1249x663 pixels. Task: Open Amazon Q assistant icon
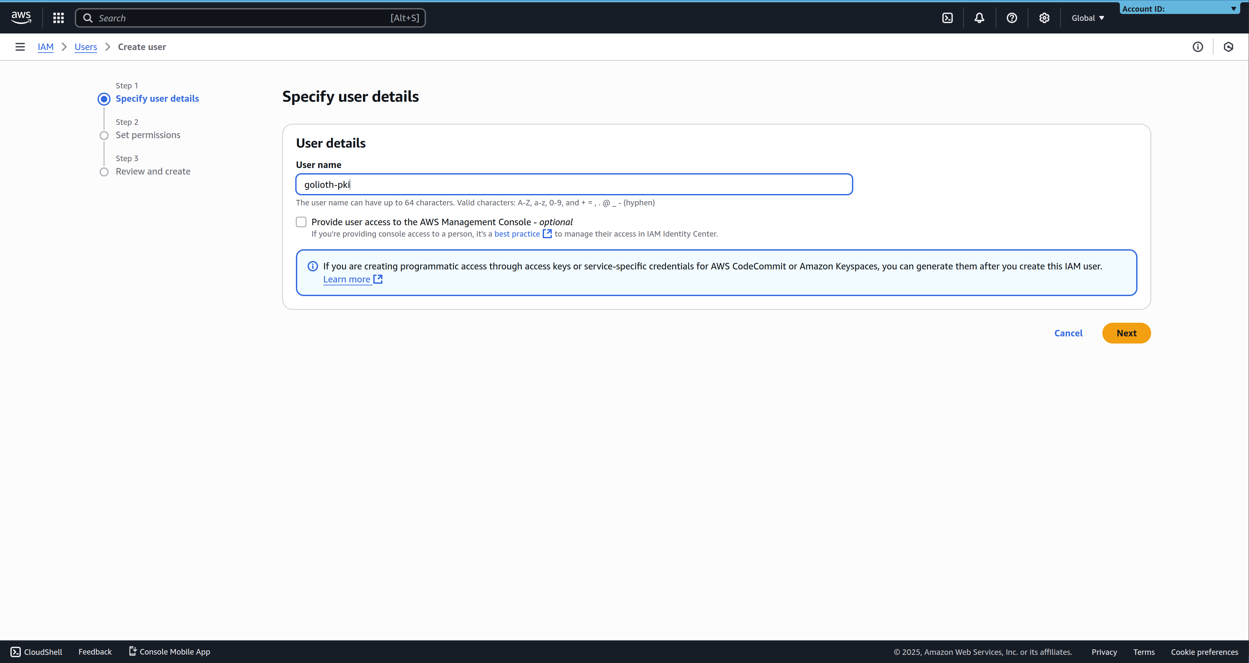[x=1229, y=46]
